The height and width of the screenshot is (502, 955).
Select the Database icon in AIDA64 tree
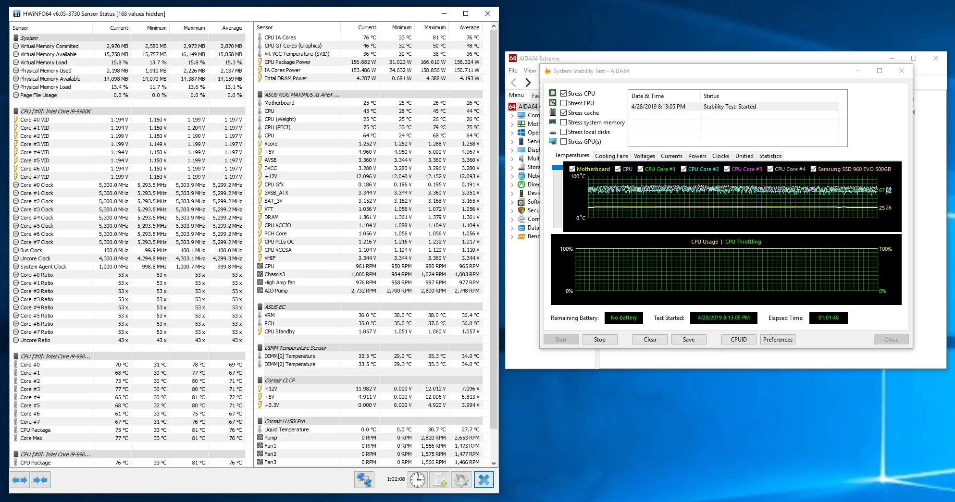pyautogui.click(x=521, y=228)
